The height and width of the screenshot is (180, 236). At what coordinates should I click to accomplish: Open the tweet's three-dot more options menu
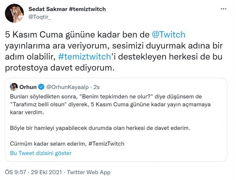point(223,9)
